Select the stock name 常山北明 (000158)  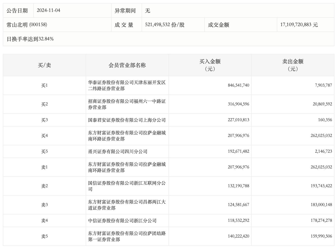[x=27, y=25]
